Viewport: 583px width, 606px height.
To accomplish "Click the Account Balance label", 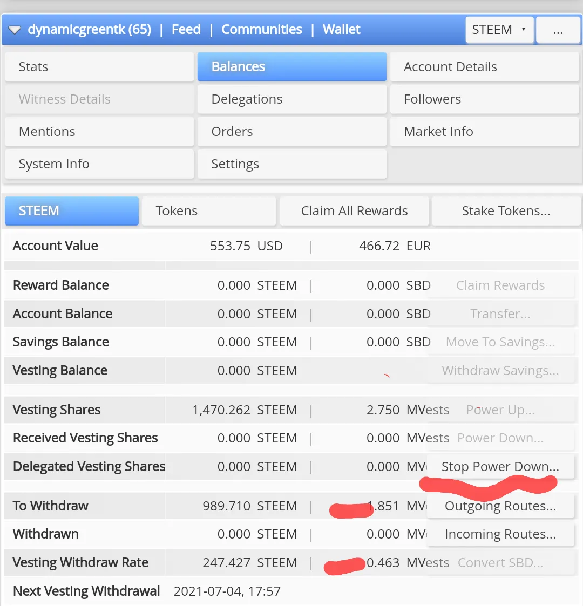I will [x=63, y=314].
